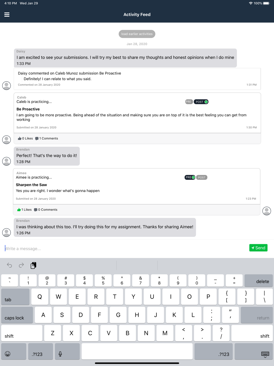This screenshot has width=274, height=366.
Task: Tap the redo arrow above the keyboard
Action: tap(21, 265)
